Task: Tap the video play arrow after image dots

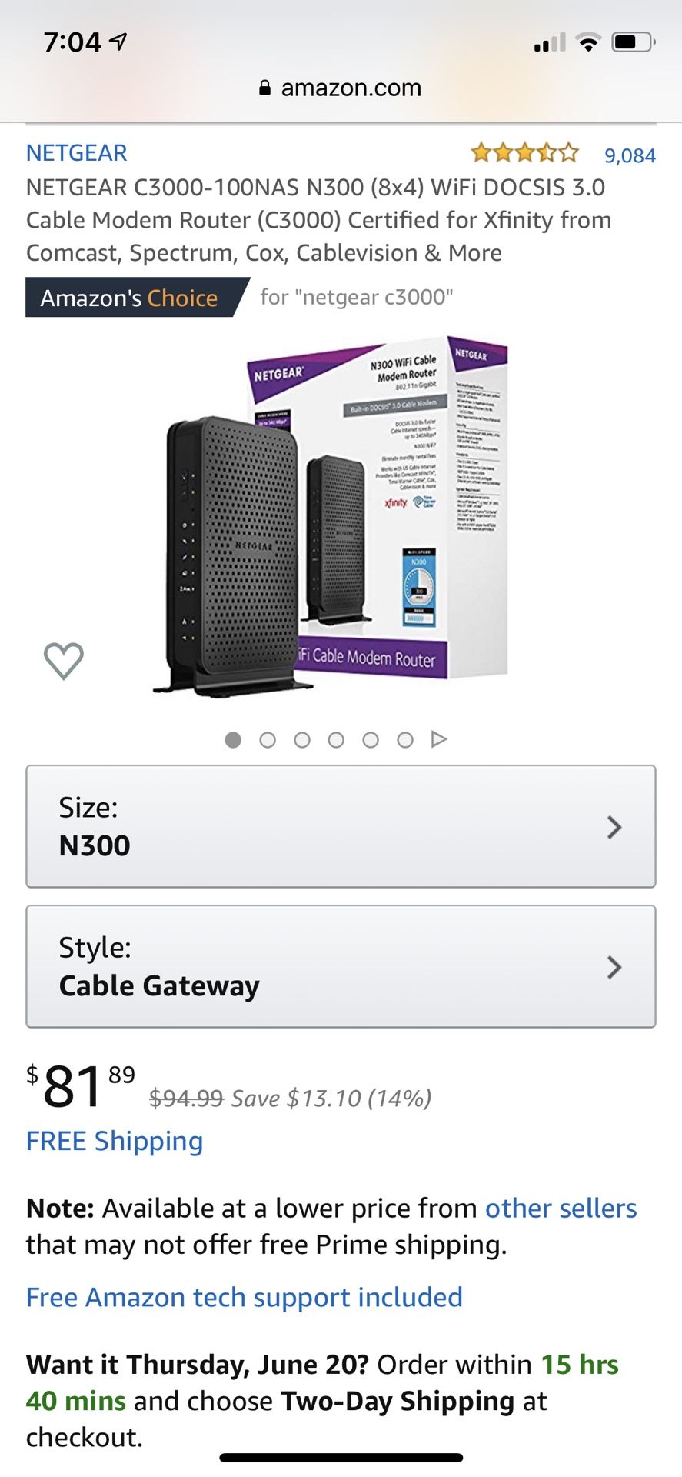Action: point(438,739)
